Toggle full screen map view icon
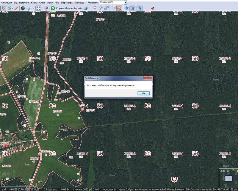Screen dimensions: 238x191 point(39,8)
